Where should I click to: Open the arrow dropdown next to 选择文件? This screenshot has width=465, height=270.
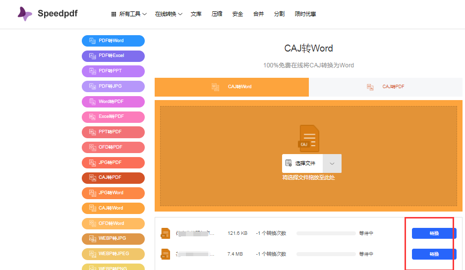click(332, 163)
